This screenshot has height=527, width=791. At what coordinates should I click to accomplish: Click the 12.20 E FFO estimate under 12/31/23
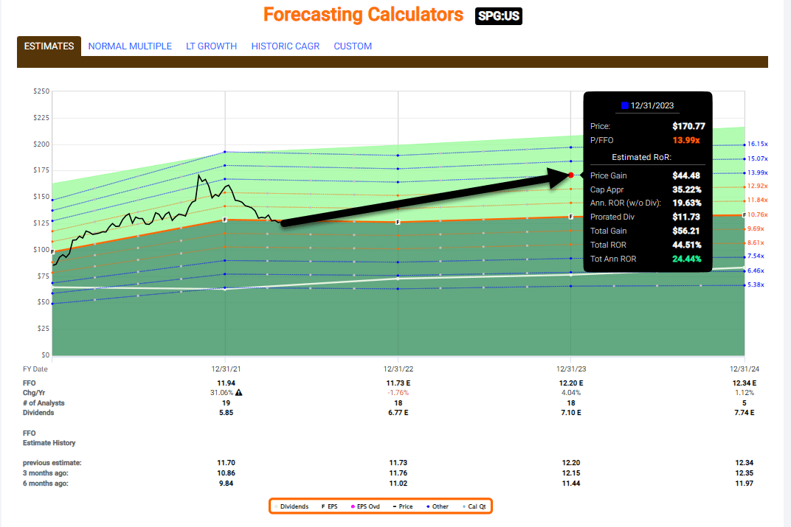tap(570, 383)
